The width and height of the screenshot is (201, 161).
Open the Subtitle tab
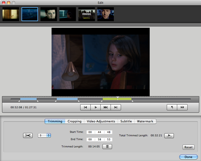coord(126,121)
